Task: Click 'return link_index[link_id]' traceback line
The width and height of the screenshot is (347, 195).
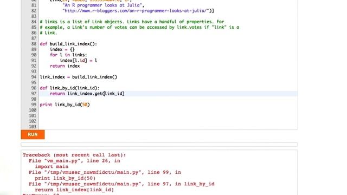Action: [74, 190]
